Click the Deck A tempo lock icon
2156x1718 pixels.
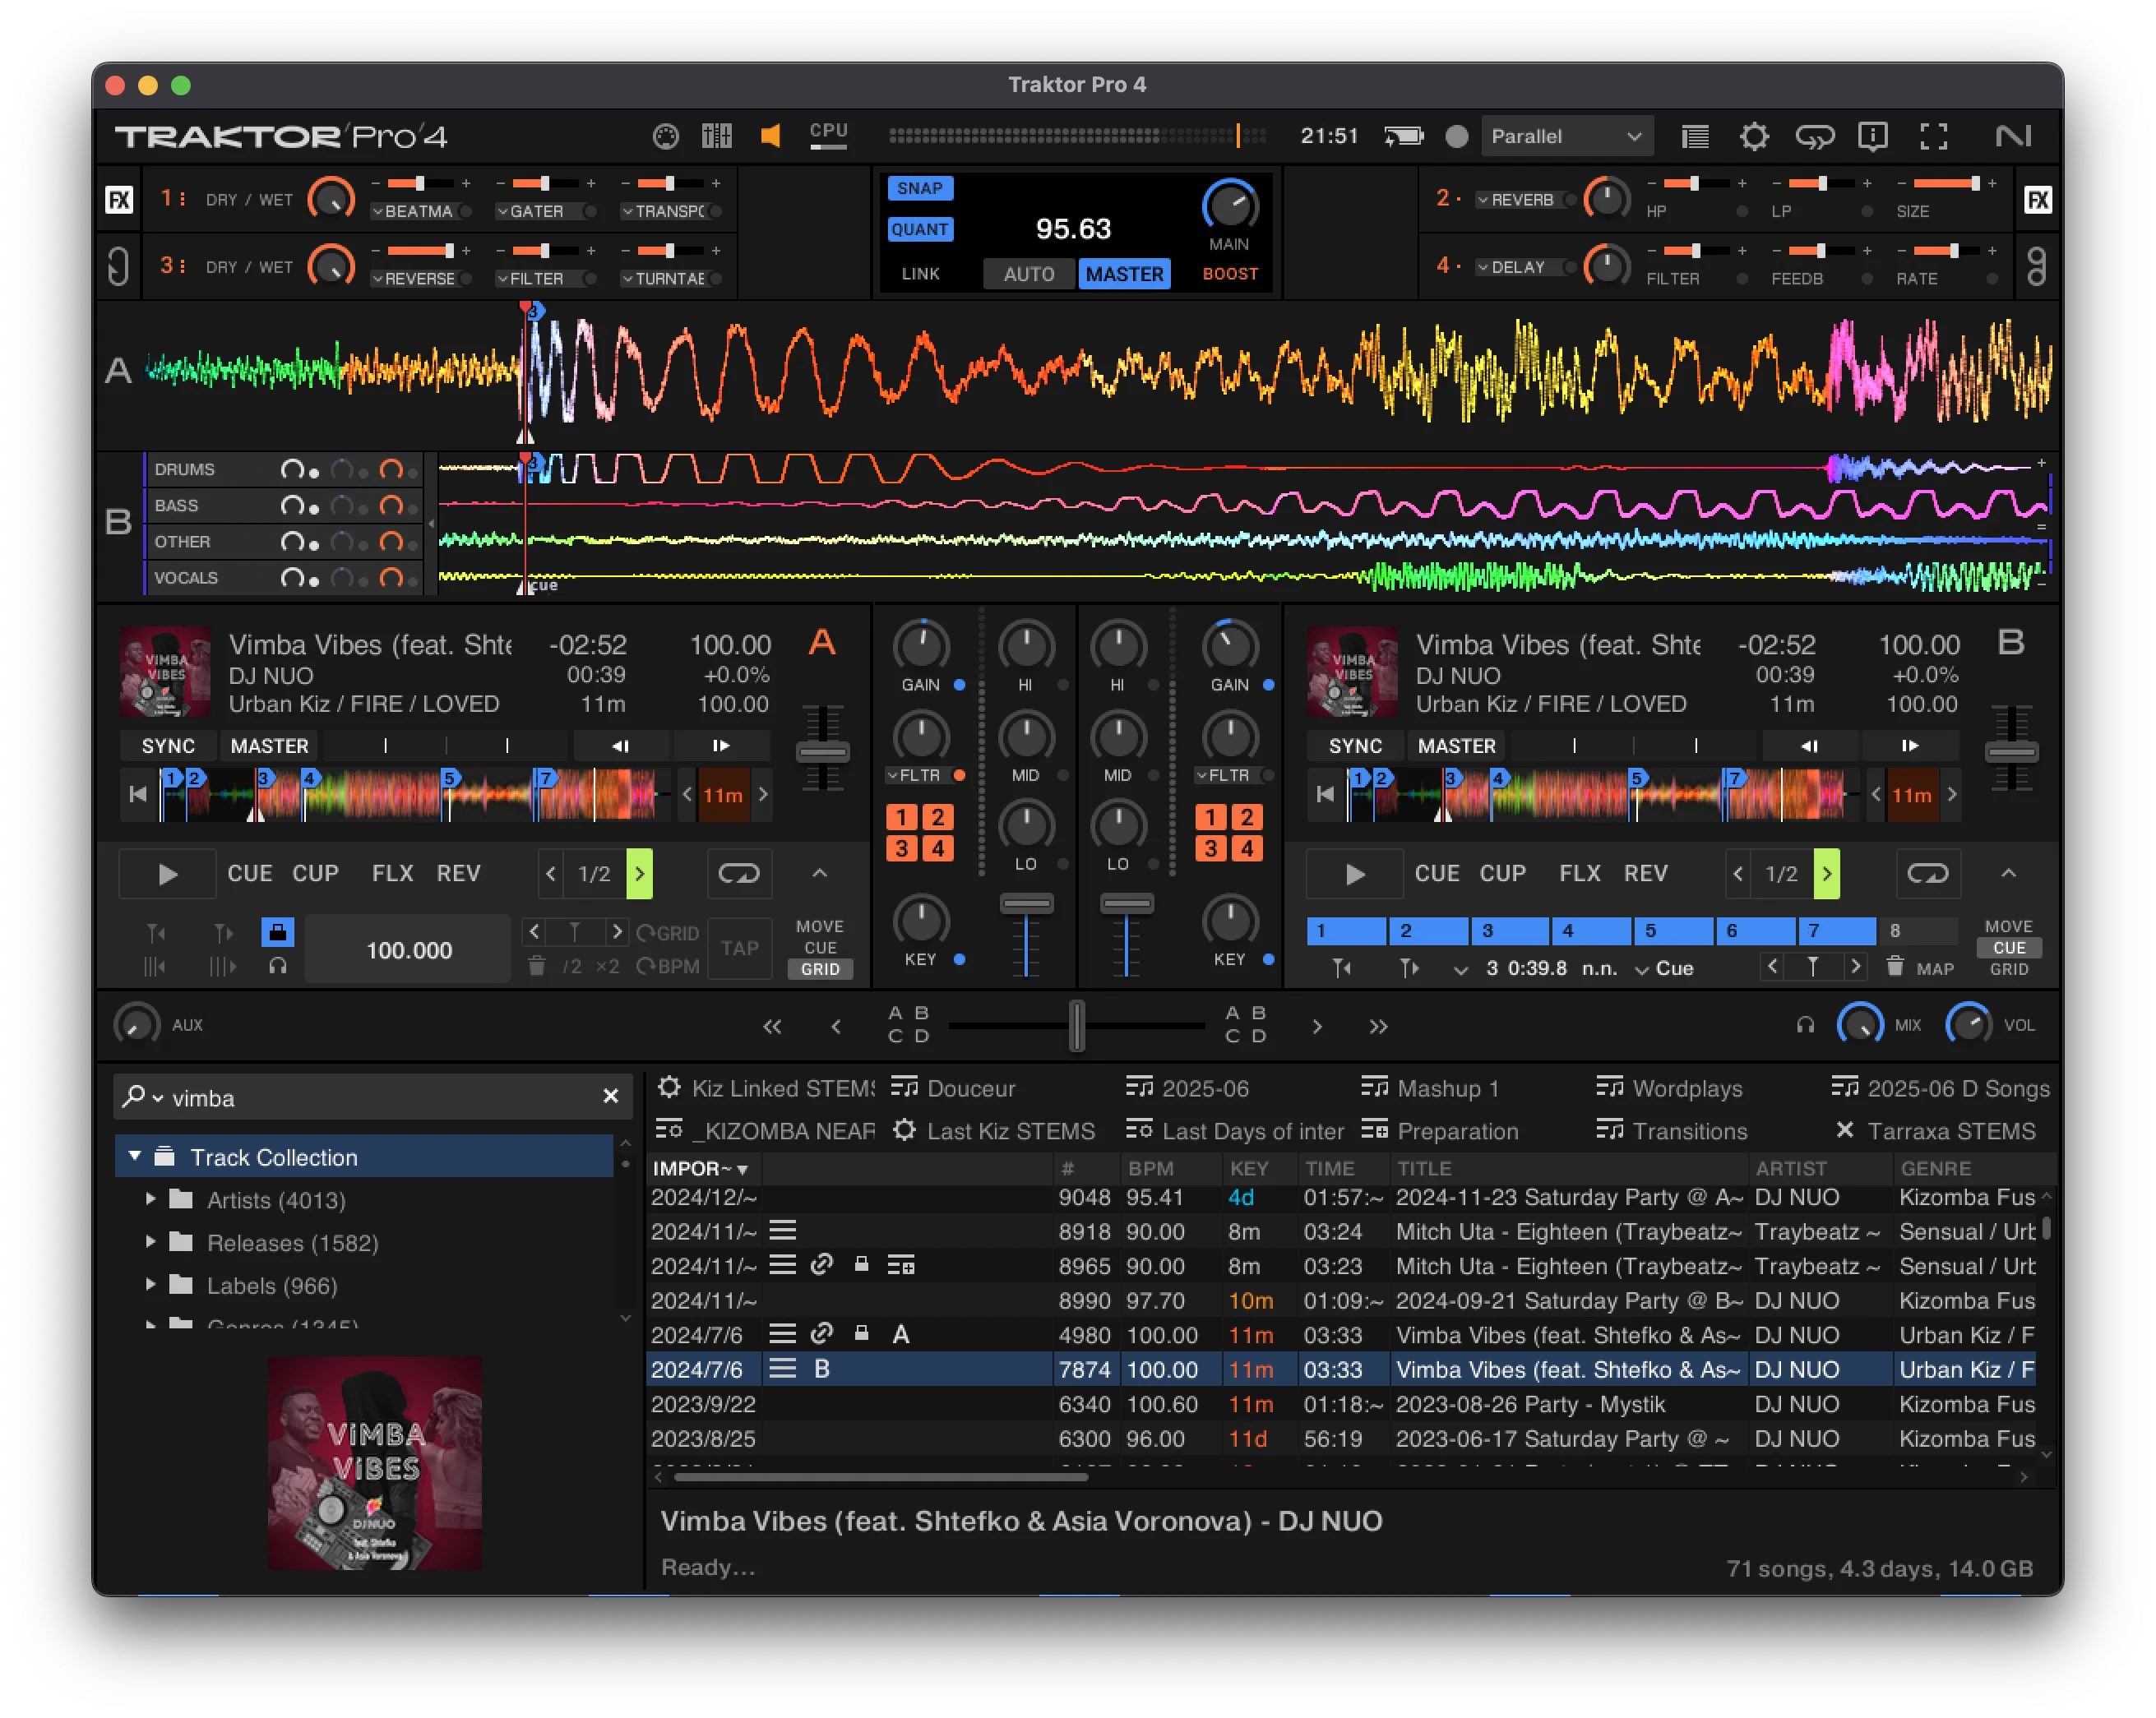277,932
